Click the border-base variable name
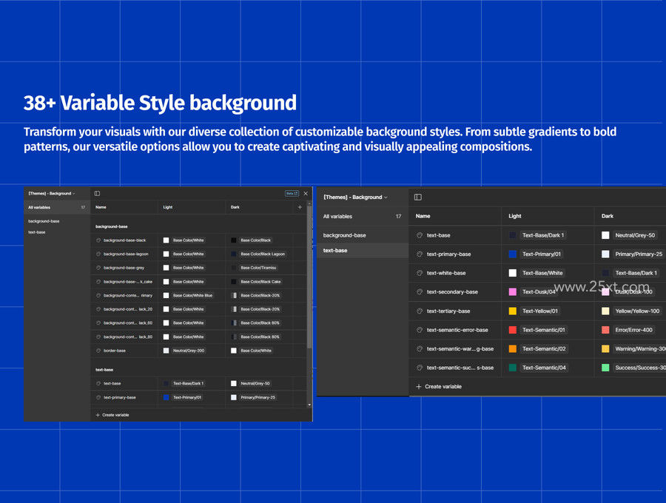This screenshot has width=666, height=503. point(114,351)
